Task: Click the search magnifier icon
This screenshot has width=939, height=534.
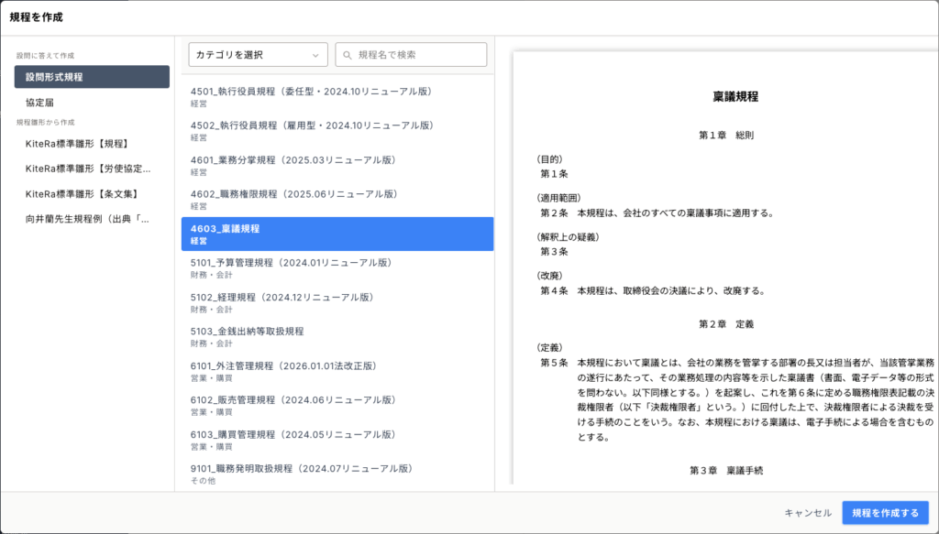Action: pos(348,55)
